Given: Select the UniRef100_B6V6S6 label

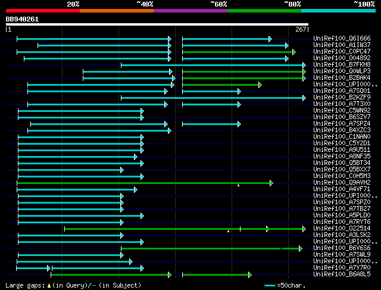Looking at the screenshot, I should [x=342, y=248].
